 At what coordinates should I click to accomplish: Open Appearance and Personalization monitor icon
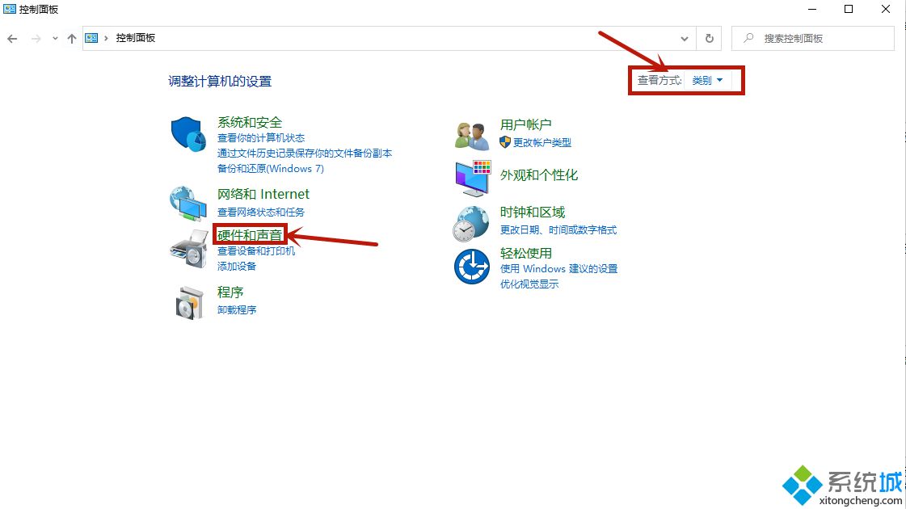click(x=472, y=177)
